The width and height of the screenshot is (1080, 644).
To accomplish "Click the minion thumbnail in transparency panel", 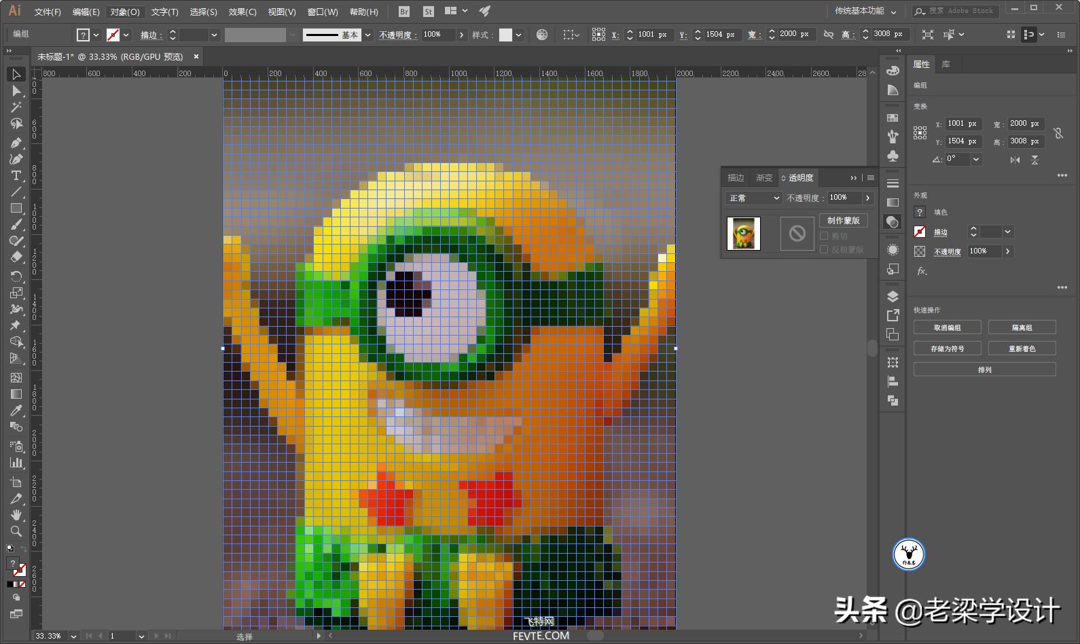I will 744,234.
